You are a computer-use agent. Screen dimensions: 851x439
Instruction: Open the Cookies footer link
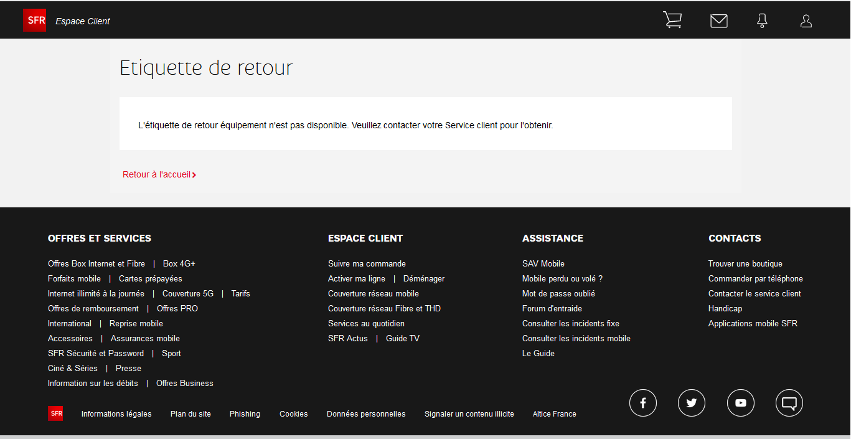(293, 414)
